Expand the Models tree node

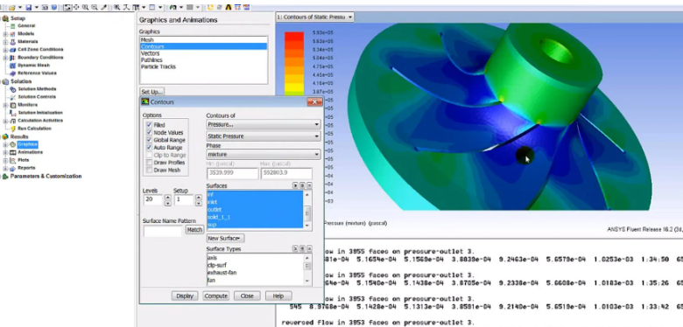[x=5, y=34]
